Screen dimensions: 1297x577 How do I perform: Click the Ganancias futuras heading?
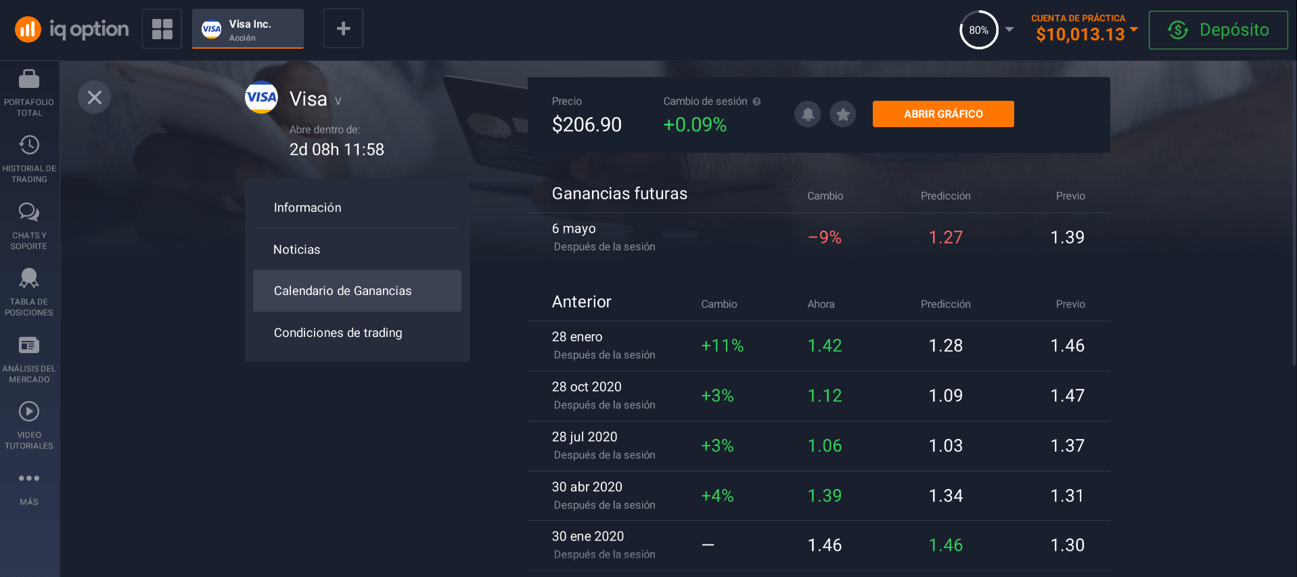pyautogui.click(x=619, y=193)
